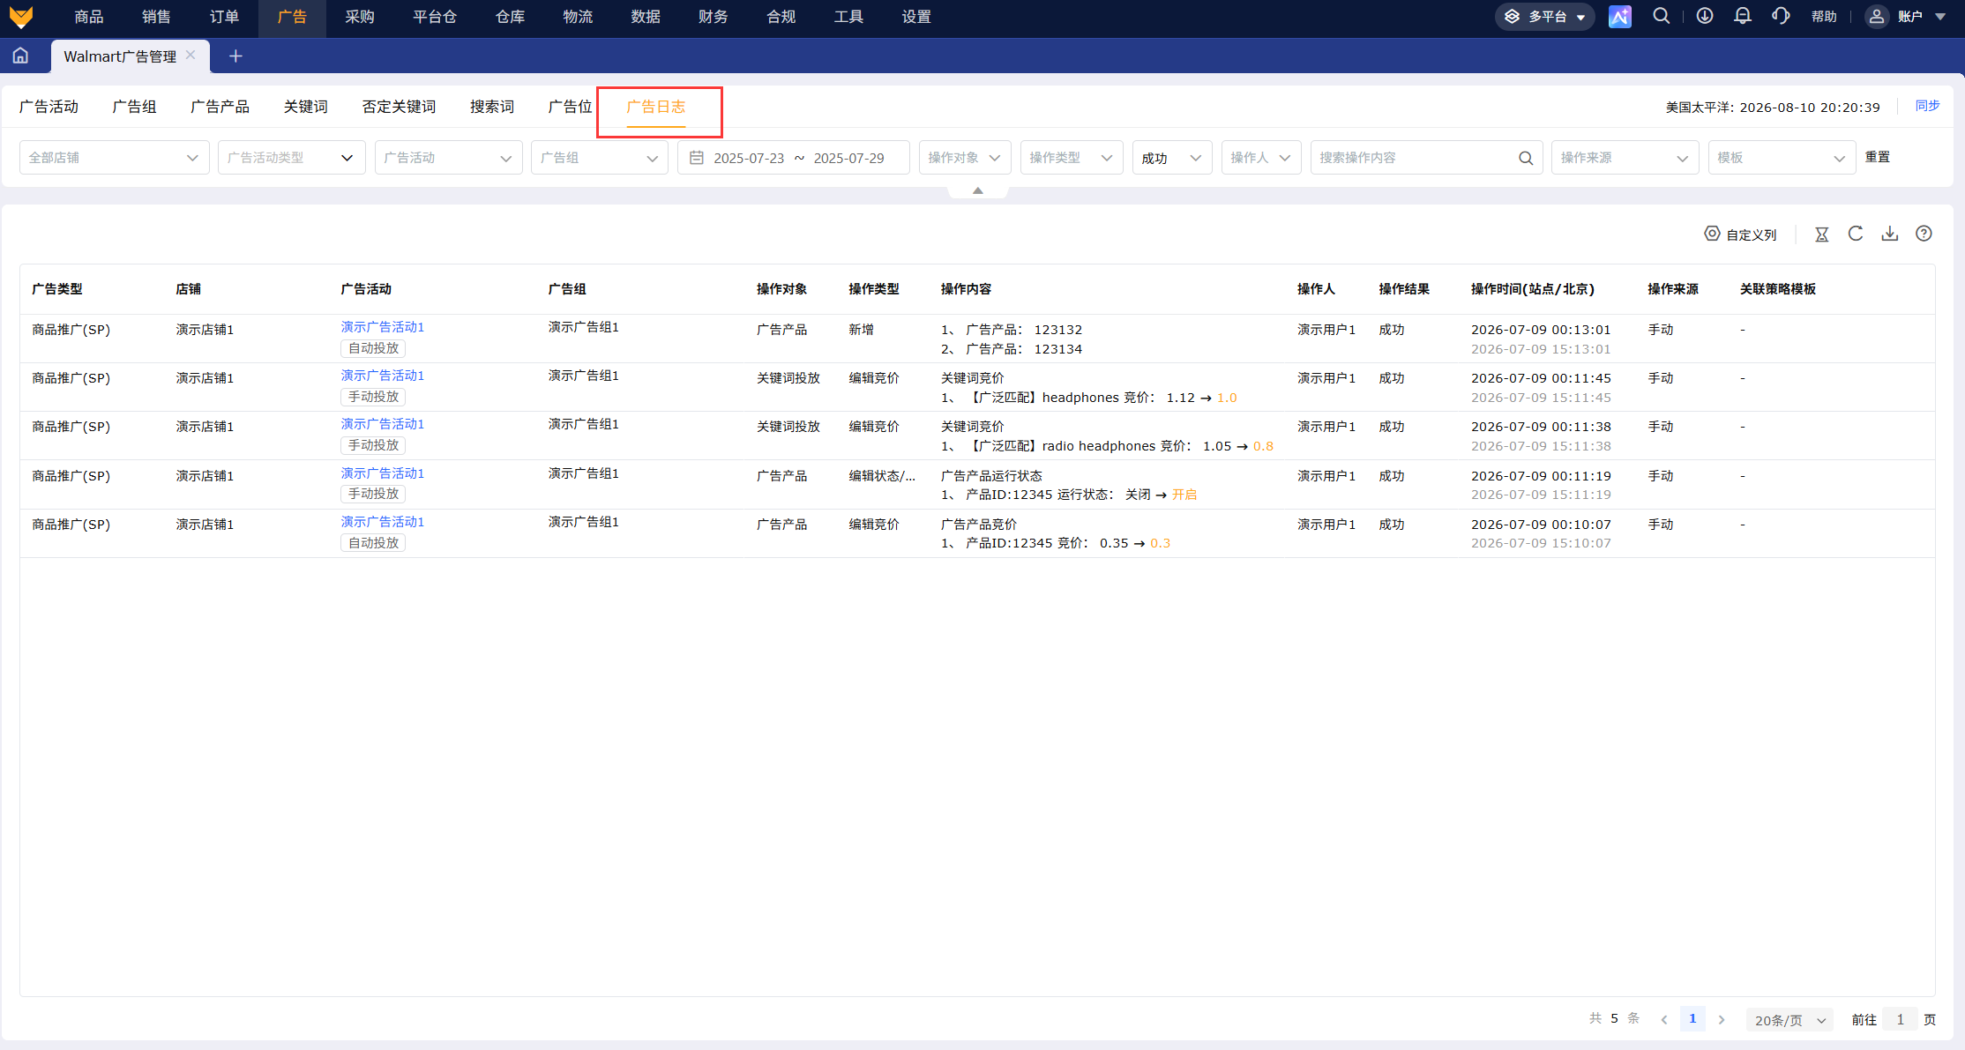This screenshot has width=1965, height=1050.
Task: Open the 财务 top menu
Action: (713, 17)
